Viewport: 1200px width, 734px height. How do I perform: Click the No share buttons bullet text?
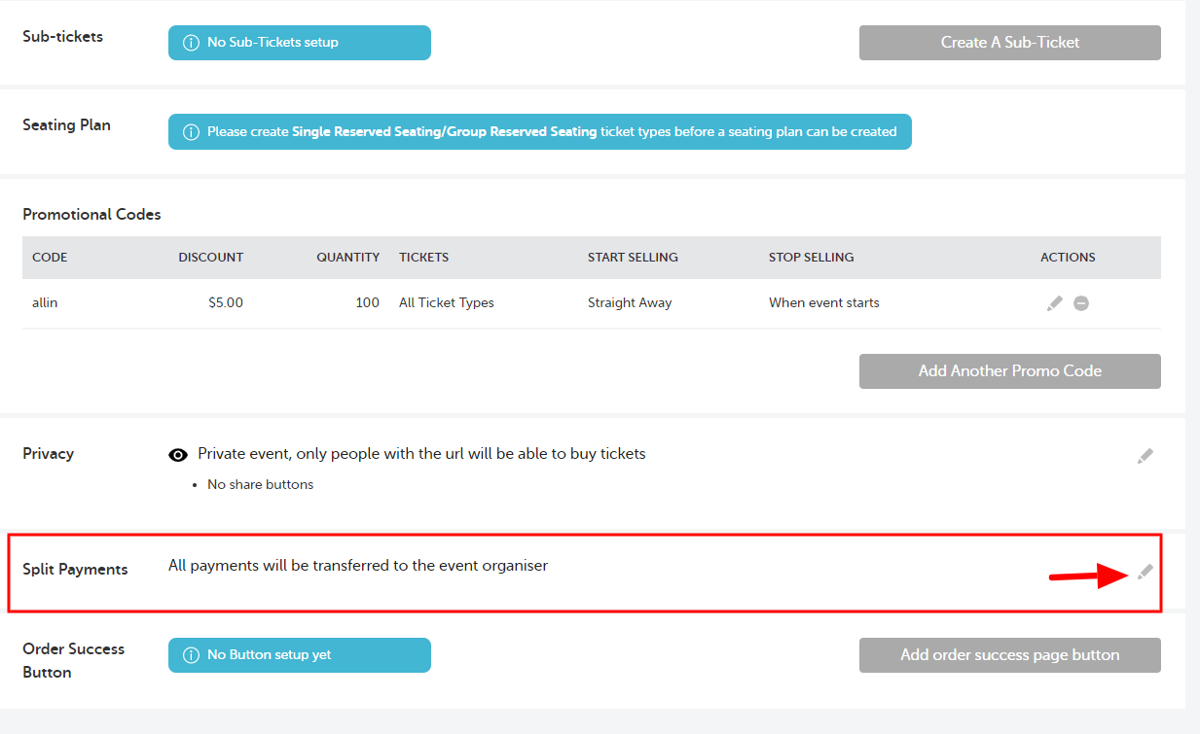click(x=260, y=483)
